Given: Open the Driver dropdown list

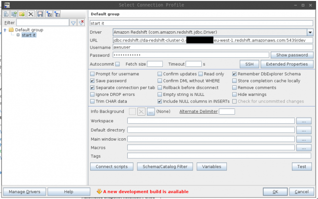Looking at the screenshot, I should [x=310, y=32].
